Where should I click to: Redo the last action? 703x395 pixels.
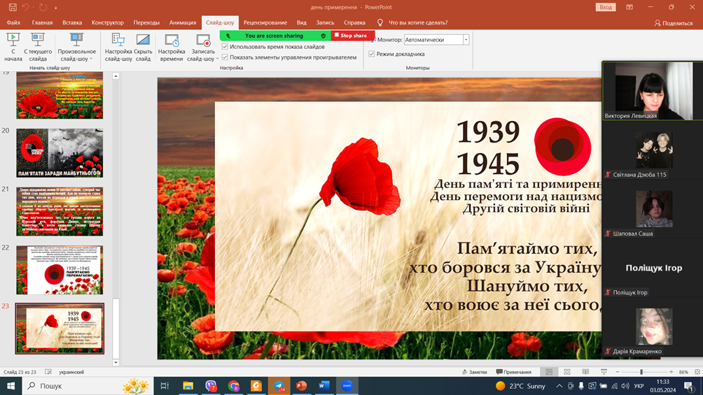(x=43, y=7)
